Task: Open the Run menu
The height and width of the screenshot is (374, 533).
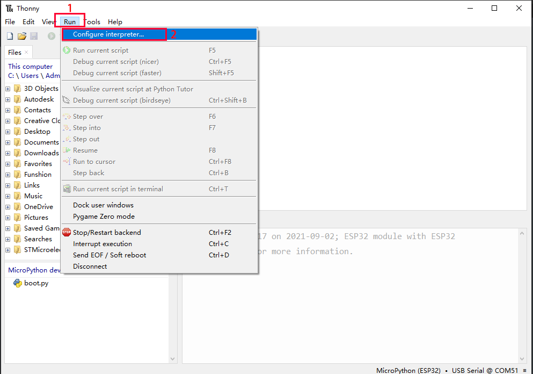Action: (70, 22)
